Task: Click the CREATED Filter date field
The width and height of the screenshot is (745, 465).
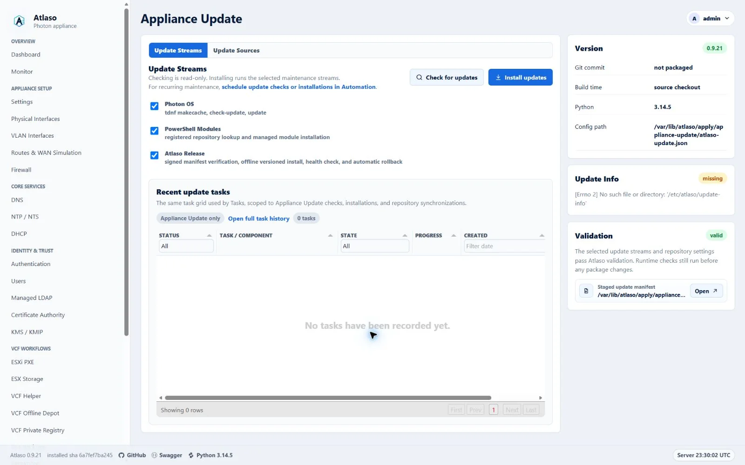Action: click(504, 246)
